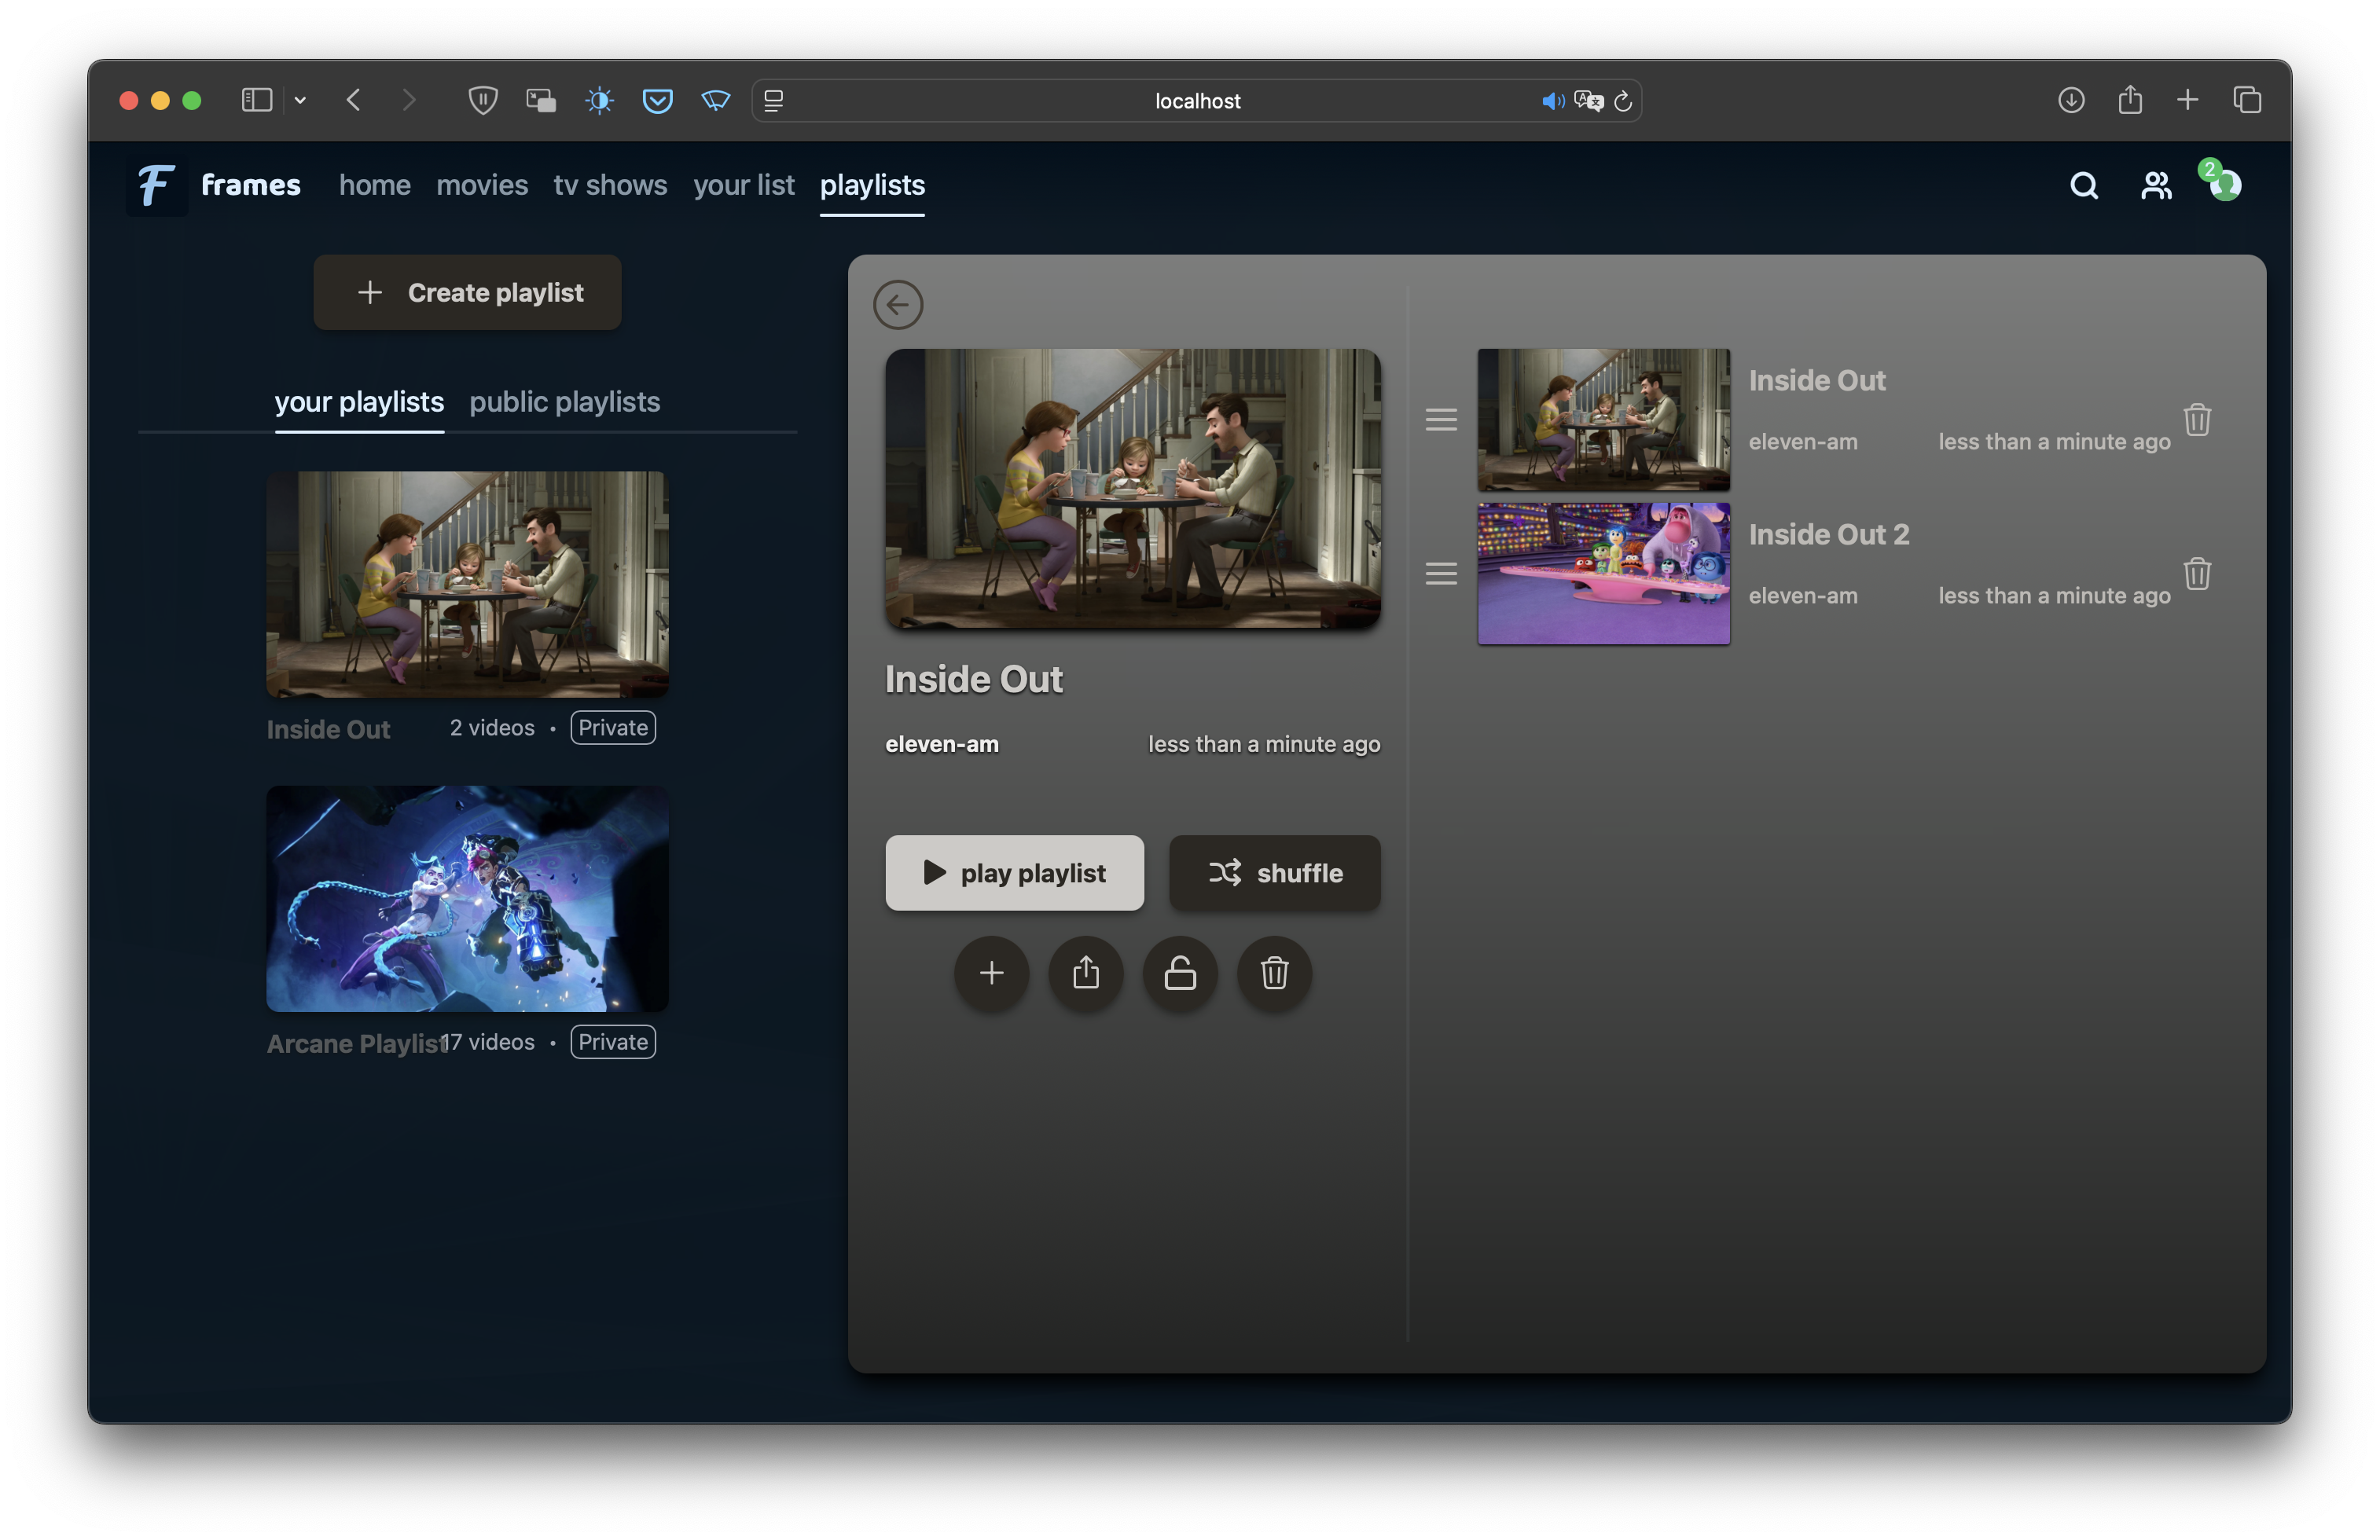
Task: Go back in Safari history
Action: pos(353,100)
